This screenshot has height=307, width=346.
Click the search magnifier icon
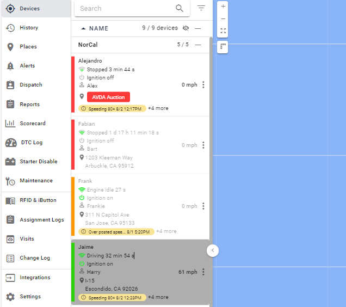pyautogui.click(x=180, y=8)
